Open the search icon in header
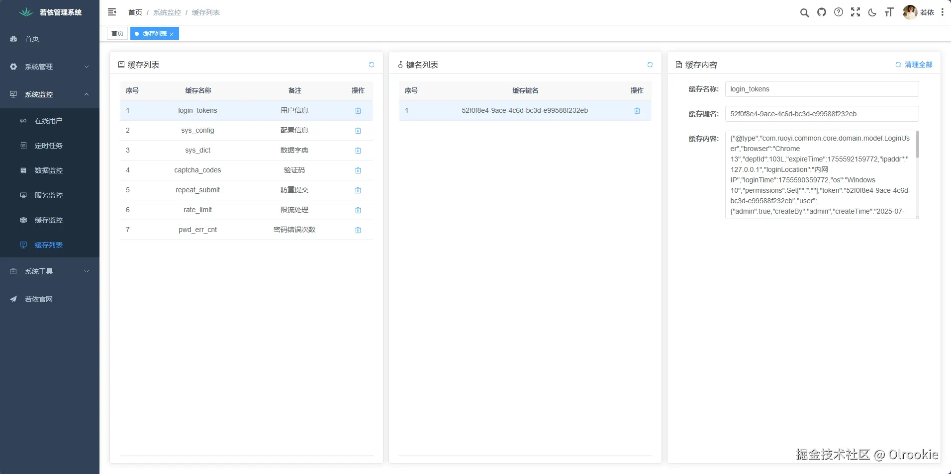This screenshot has width=951, height=474. (804, 12)
